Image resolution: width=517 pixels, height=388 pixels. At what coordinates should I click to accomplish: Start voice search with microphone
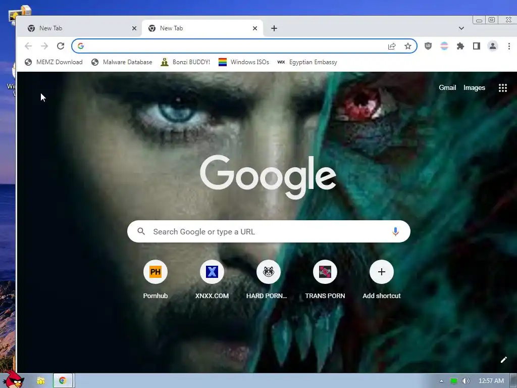(x=395, y=231)
